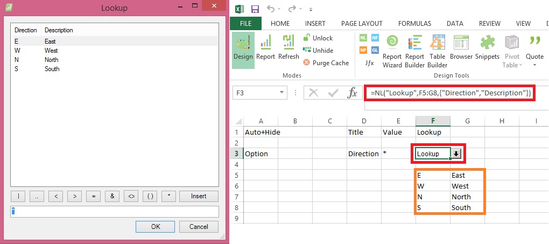Viewport: 549px width, 244px height.
Task: Click the Insert button in Lookup dialog
Action: tap(199, 196)
